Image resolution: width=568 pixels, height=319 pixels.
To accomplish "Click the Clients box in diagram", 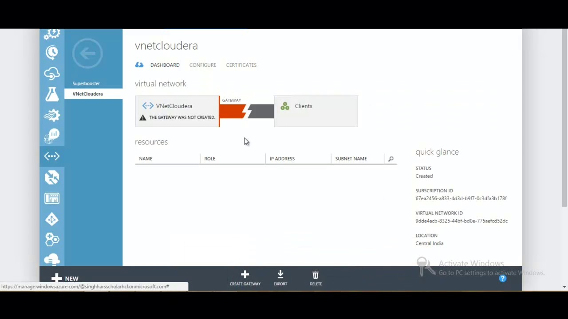I will (316, 111).
